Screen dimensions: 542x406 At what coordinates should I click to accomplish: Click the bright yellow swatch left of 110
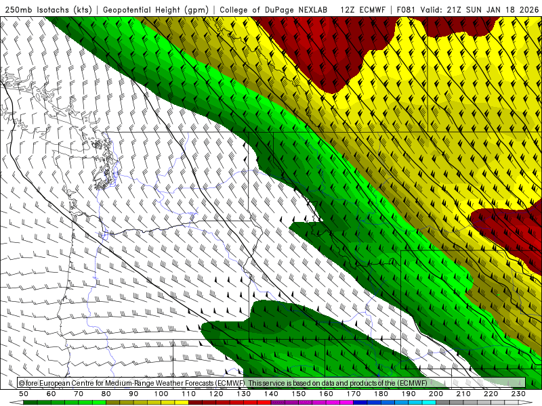(182, 403)
